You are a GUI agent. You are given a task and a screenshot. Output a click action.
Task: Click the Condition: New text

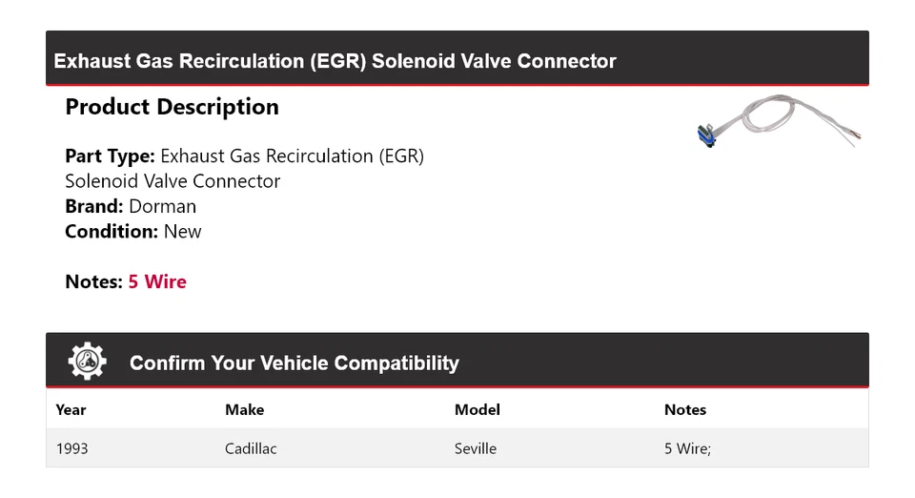133,231
